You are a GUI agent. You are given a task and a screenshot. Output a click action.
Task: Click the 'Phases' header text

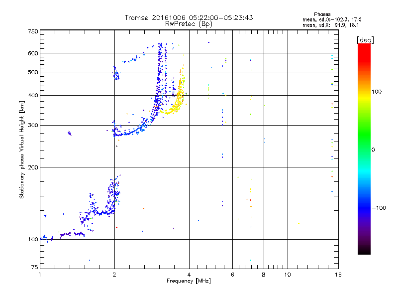click(322, 14)
